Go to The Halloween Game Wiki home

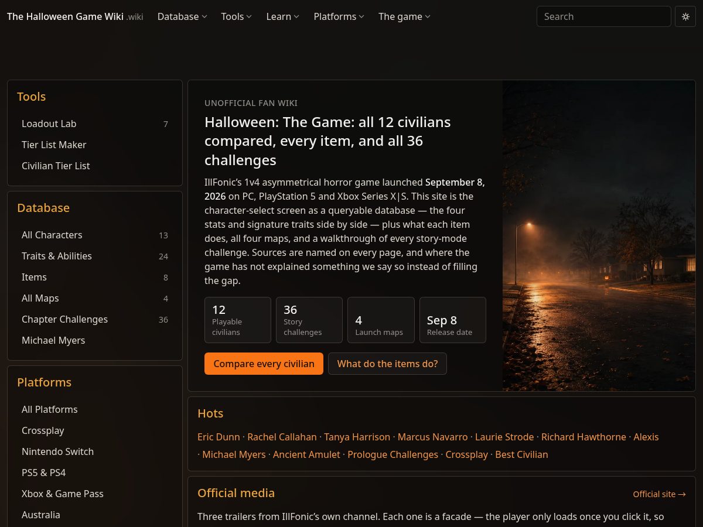(75, 16)
